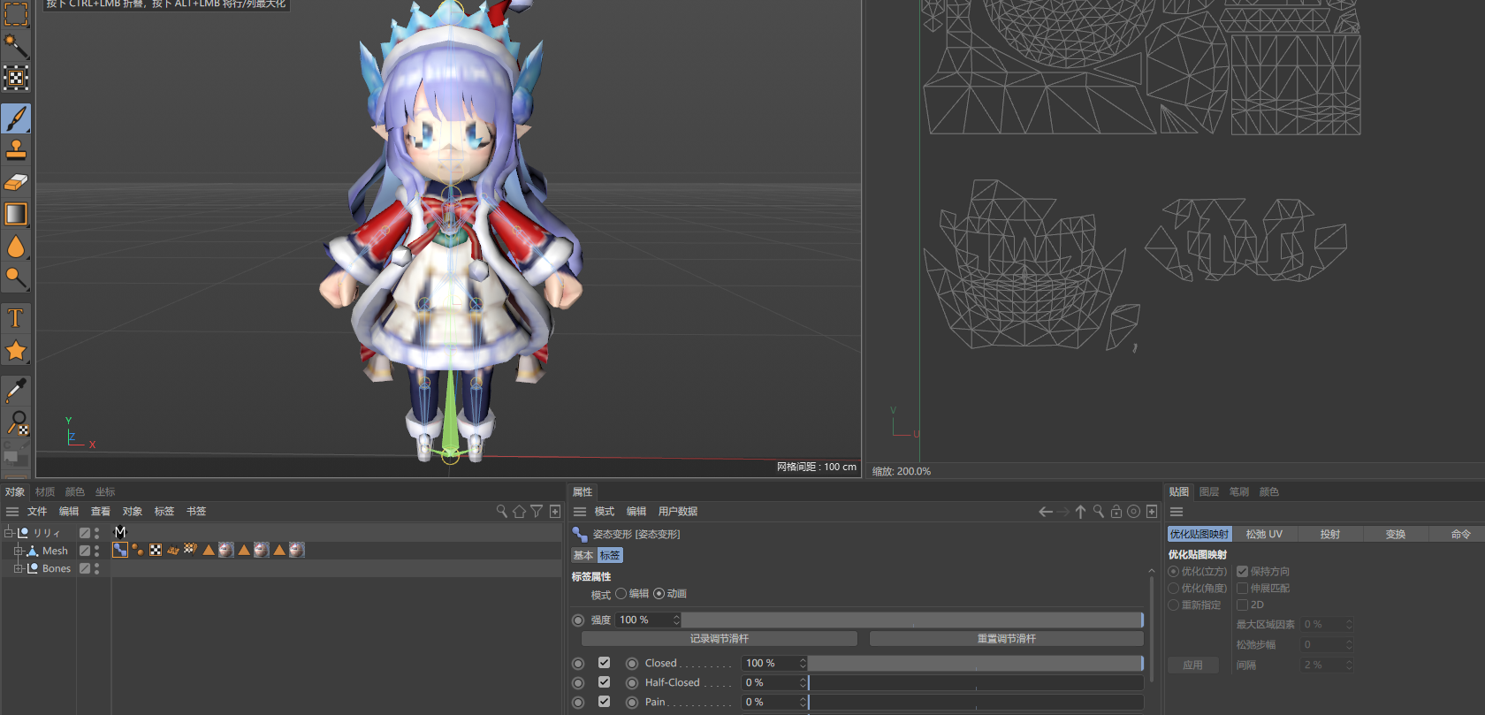1485x715 pixels.
Task: Click the Half-Closed percentage stepper arrows
Action: click(803, 682)
